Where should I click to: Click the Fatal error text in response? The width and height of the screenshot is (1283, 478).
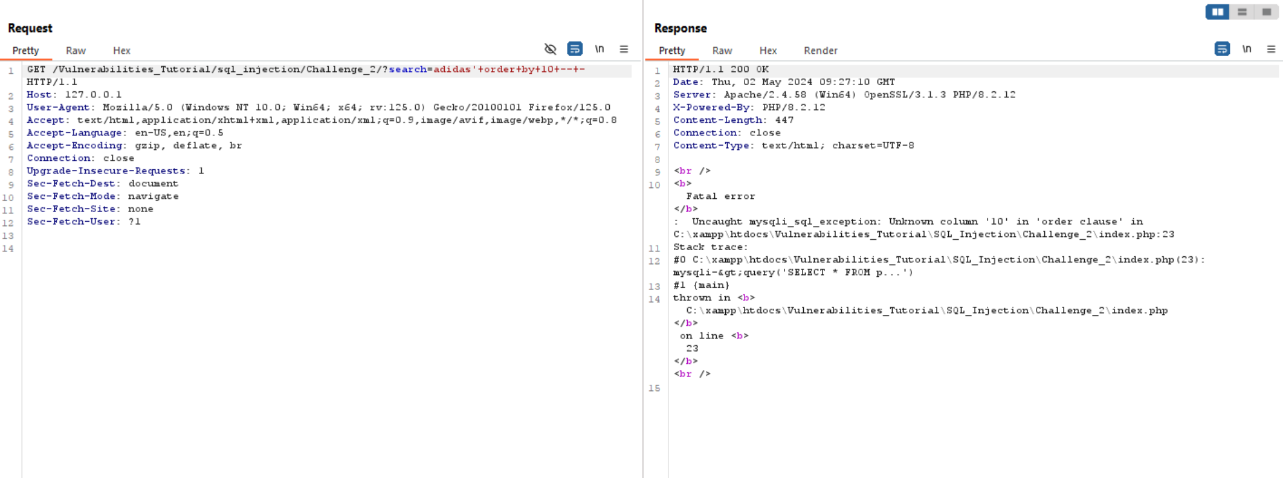720,196
